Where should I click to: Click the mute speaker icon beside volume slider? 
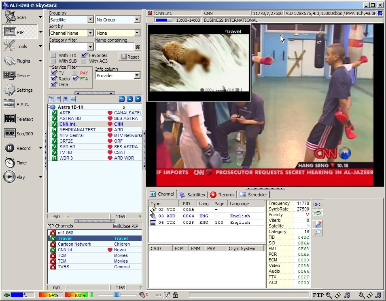tap(142, 295)
